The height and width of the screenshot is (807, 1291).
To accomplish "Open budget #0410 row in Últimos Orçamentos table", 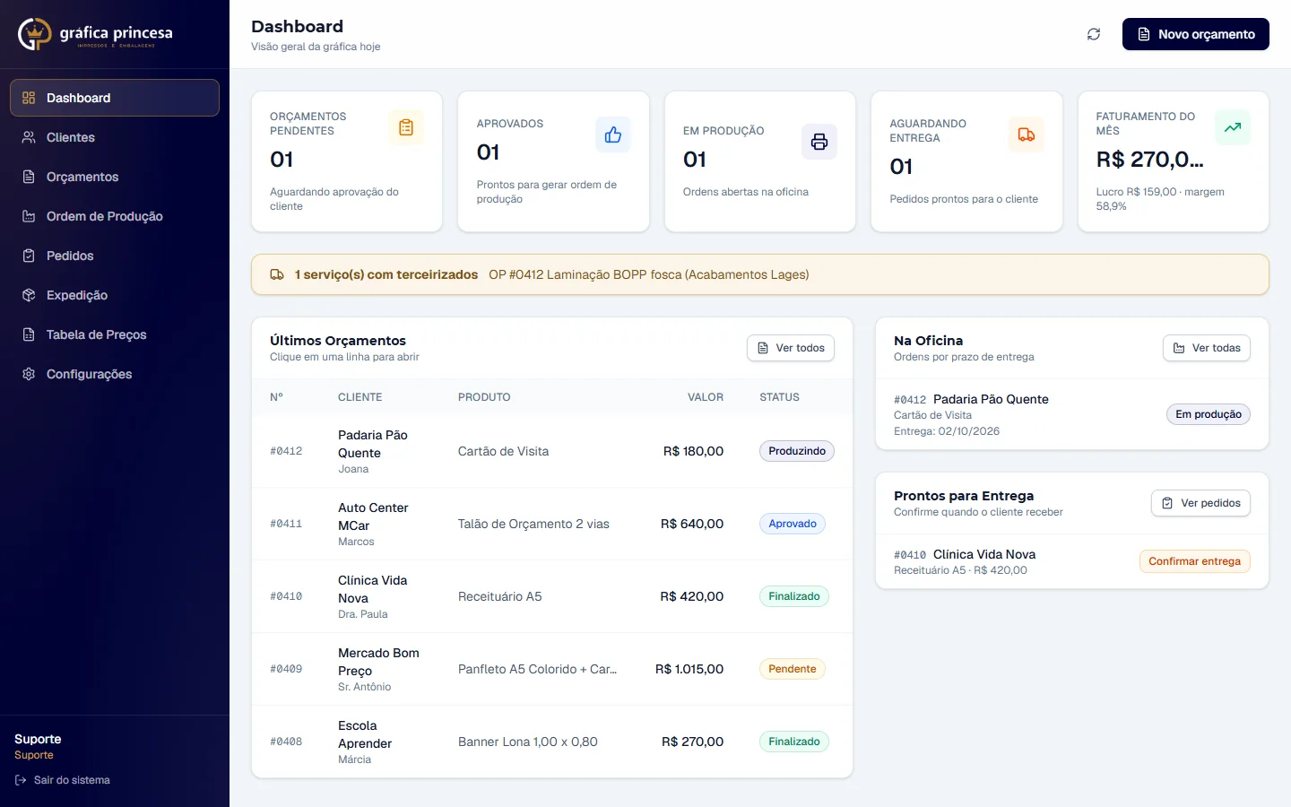I will tap(552, 596).
